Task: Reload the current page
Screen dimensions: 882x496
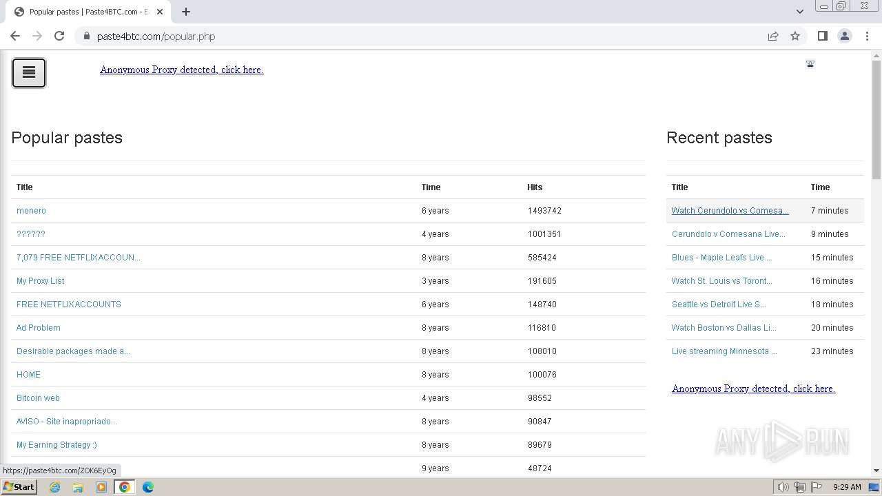Action: tap(59, 36)
